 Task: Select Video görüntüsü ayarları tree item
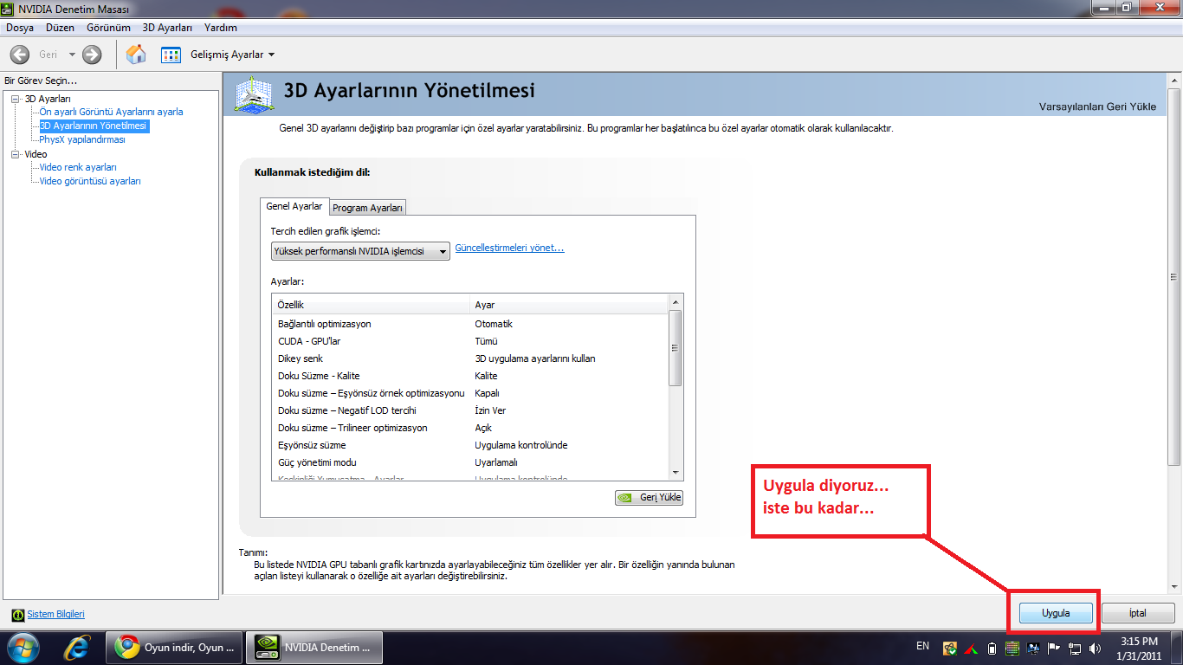(90, 181)
